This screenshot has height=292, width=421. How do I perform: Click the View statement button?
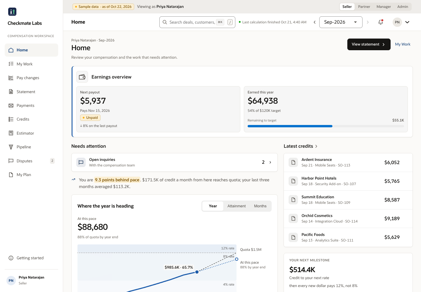[369, 44]
